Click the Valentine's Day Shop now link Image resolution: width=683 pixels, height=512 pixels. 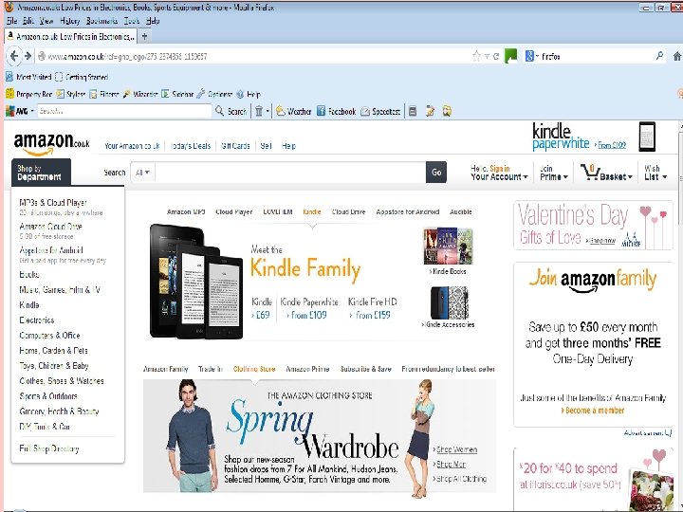pyautogui.click(x=602, y=240)
